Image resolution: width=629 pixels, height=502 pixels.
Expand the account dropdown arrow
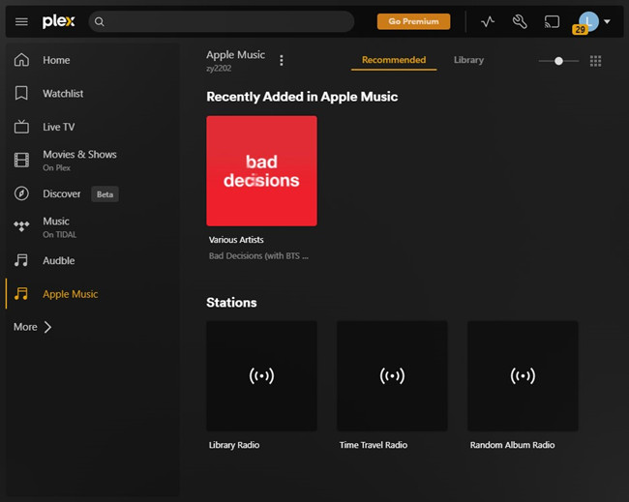(608, 21)
